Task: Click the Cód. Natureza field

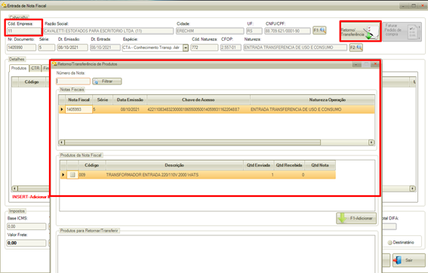Action: pyautogui.click(x=205, y=48)
